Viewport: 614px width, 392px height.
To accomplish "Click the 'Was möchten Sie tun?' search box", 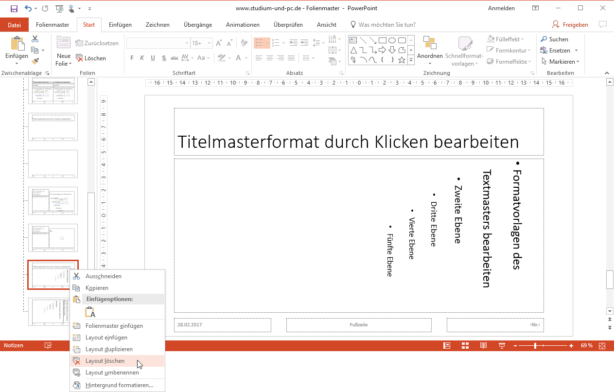I will [x=383, y=25].
